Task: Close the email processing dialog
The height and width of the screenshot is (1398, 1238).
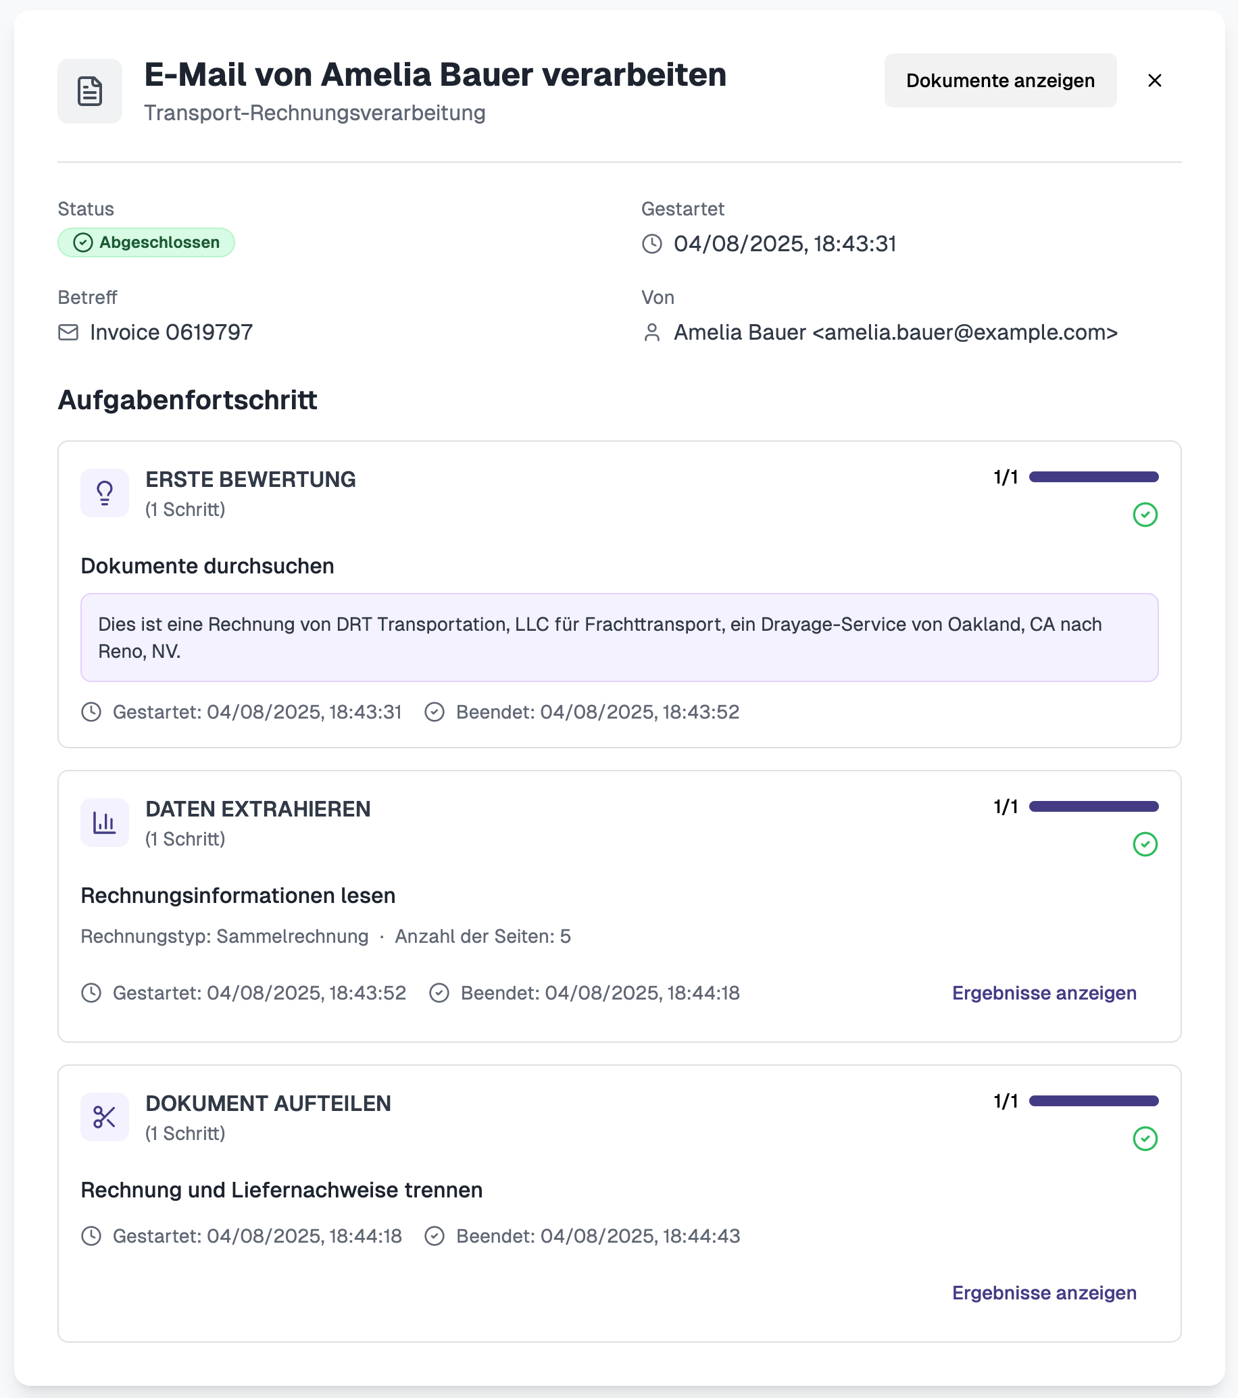Action: tap(1154, 81)
